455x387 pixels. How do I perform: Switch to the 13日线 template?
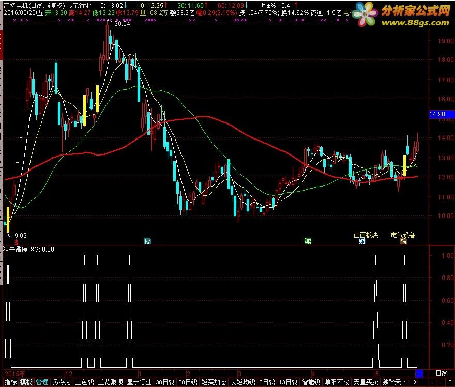click(288, 382)
